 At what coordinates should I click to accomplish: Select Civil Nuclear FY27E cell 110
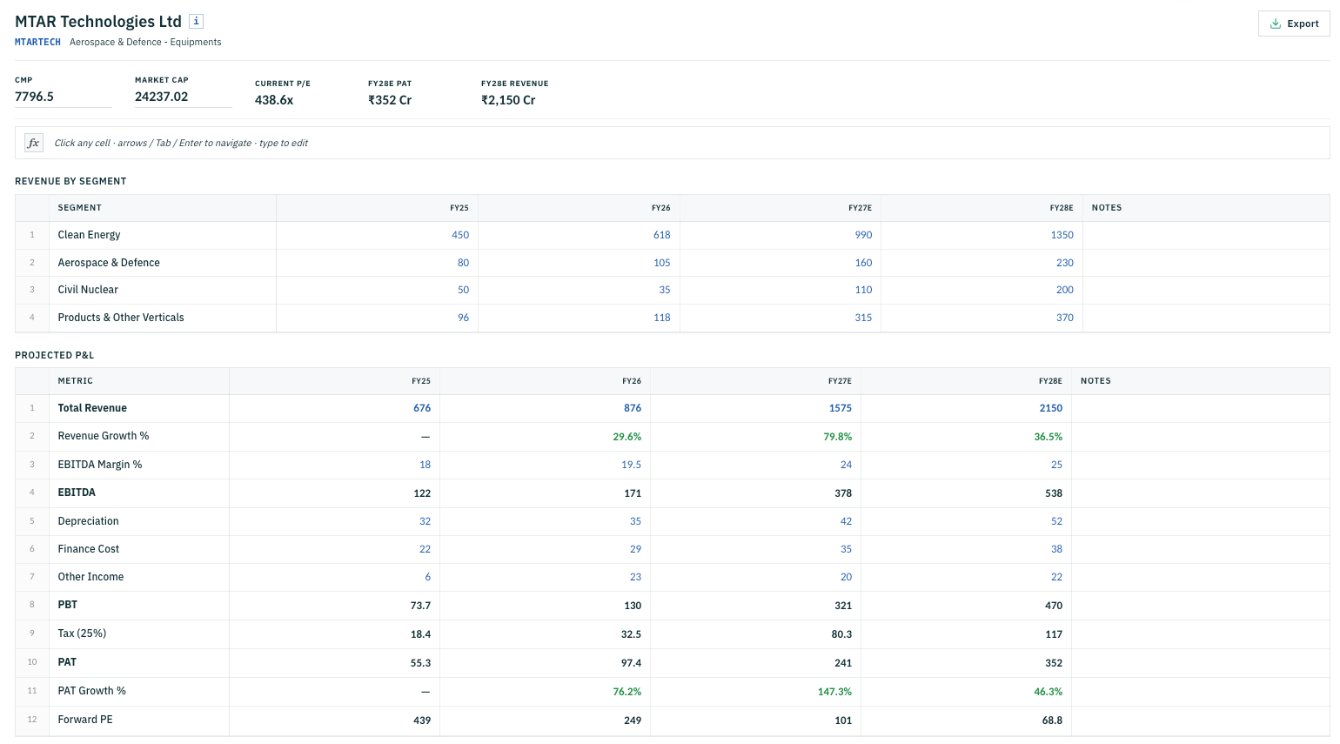click(781, 290)
